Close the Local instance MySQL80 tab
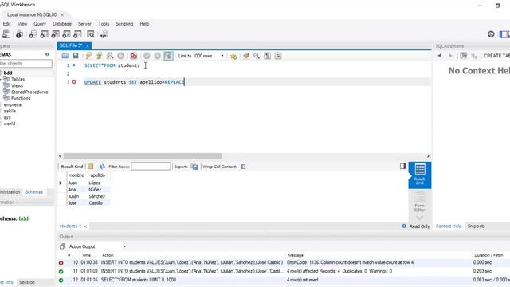This screenshot has height=287, width=510. (62, 15)
